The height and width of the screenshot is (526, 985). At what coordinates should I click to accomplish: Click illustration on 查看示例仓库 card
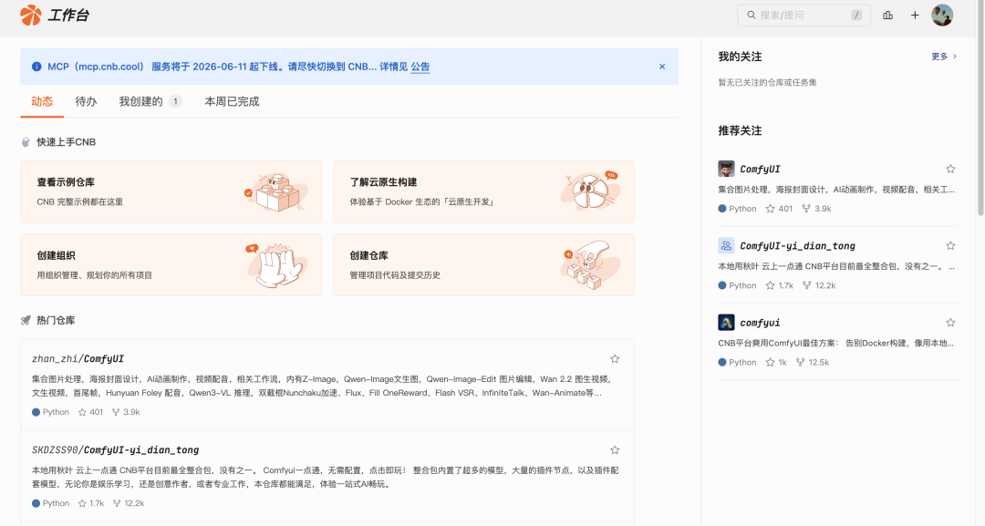click(x=276, y=192)
